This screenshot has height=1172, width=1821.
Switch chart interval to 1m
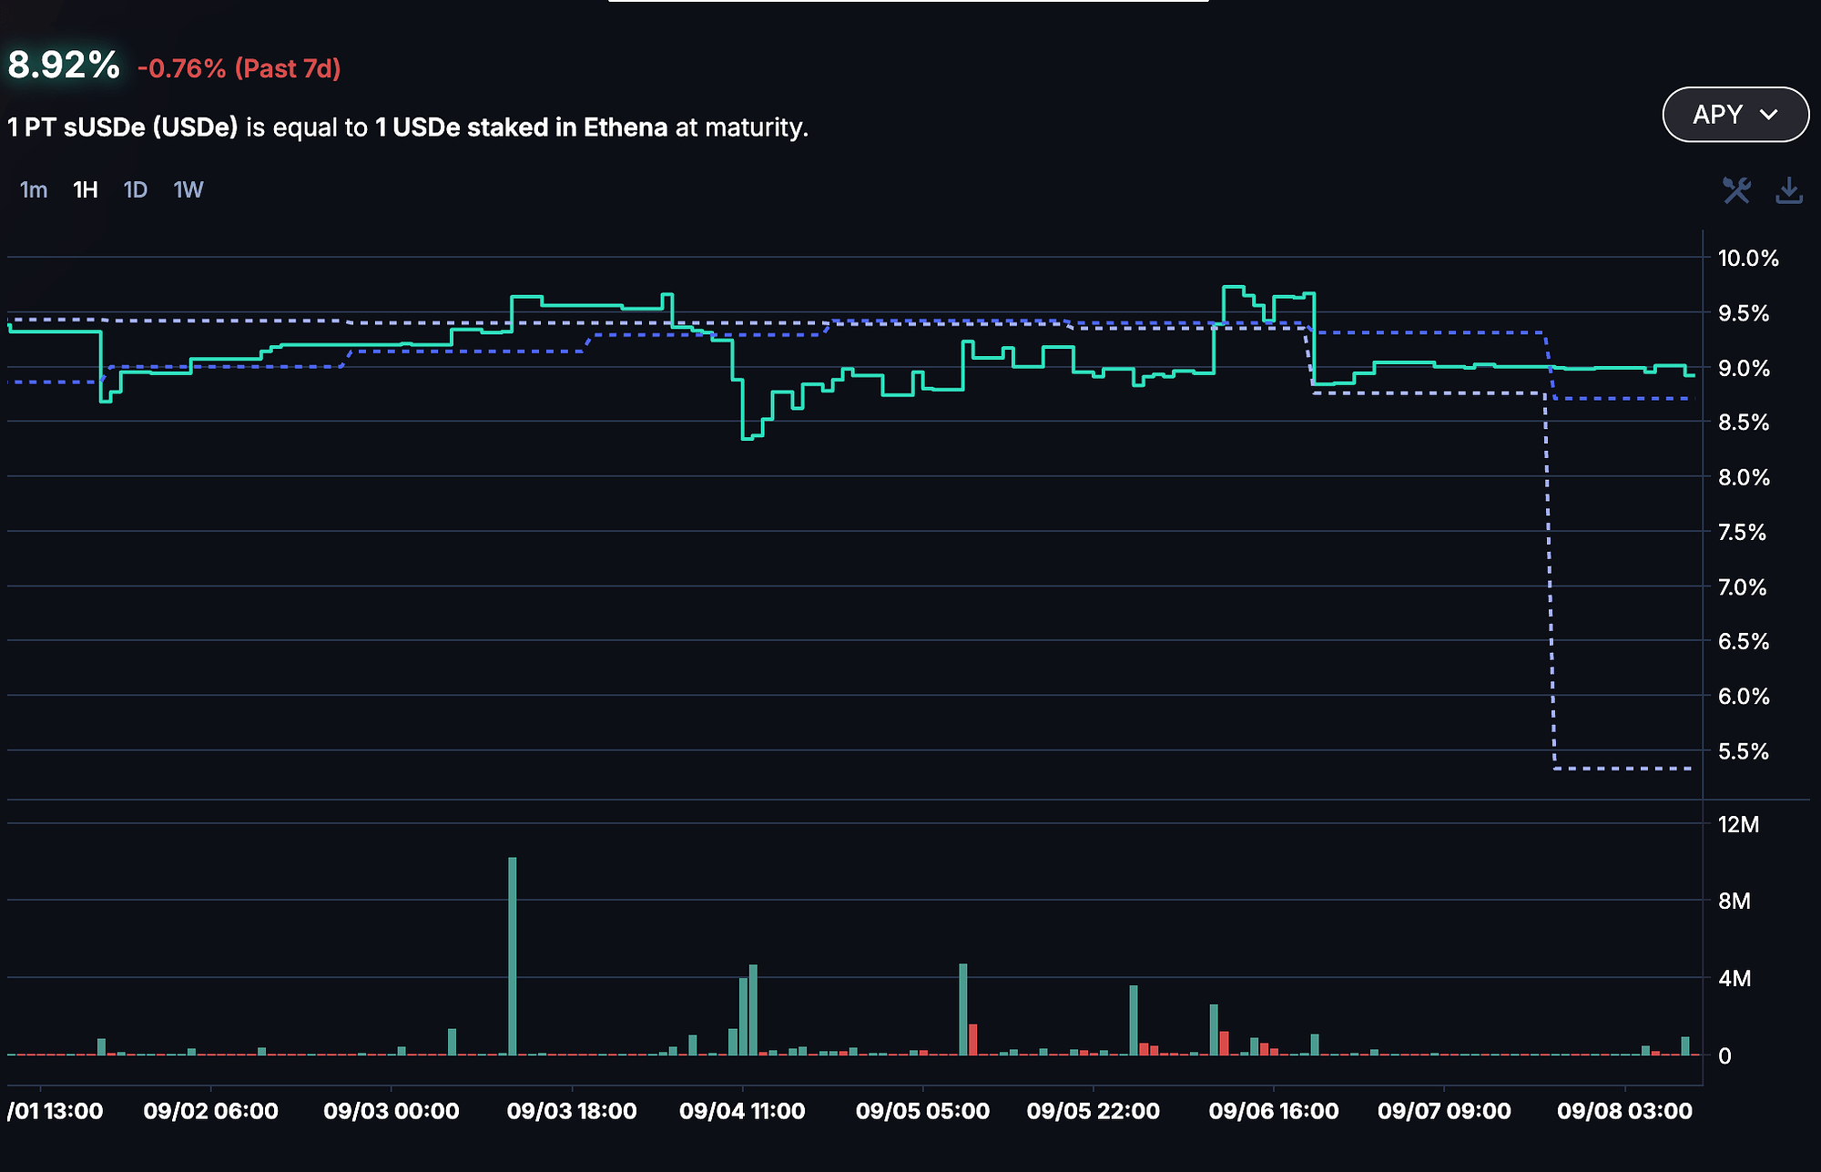[34, 190]
